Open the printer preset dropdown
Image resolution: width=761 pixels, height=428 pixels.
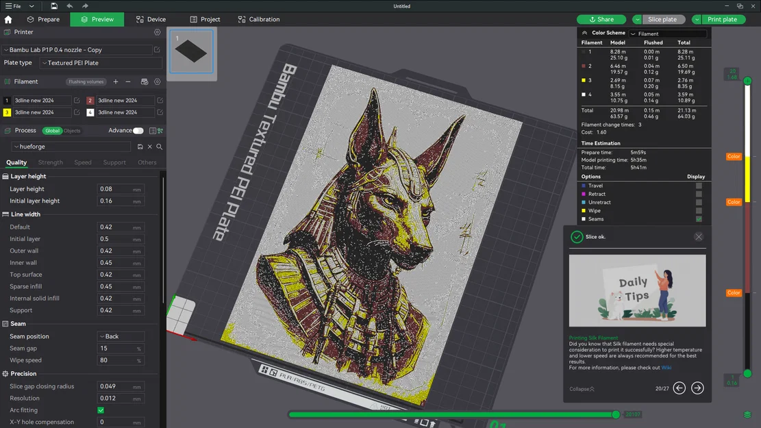[77, 49]
